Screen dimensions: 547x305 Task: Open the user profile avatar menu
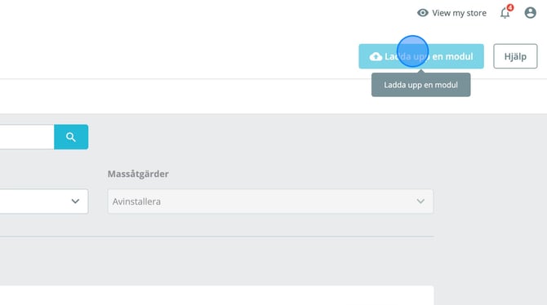click(530, 13)
